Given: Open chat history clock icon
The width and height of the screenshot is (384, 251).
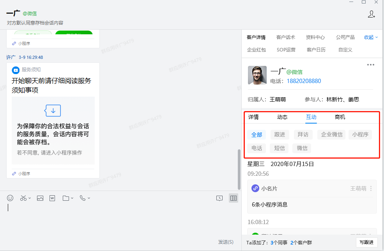Looking at the screenshot, I should pyautogui.click(x=219, y=198).
